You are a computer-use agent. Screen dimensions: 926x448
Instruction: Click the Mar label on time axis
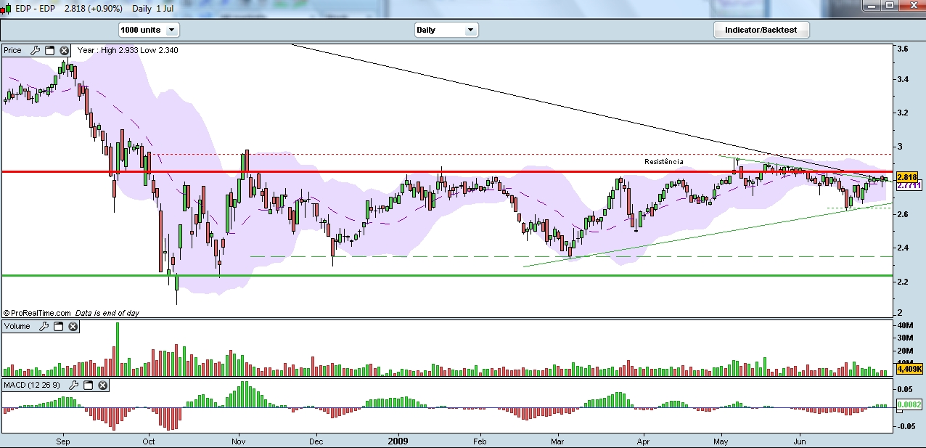557,441
